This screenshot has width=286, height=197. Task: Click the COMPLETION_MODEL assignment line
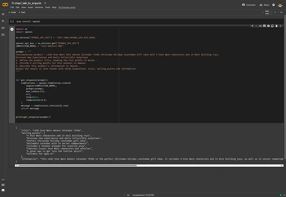pyautogui.click(x=39, y=46)
